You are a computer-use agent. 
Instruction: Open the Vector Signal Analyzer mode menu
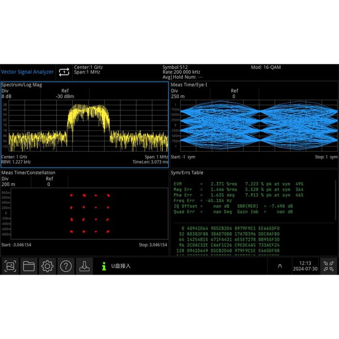point(27,72)
